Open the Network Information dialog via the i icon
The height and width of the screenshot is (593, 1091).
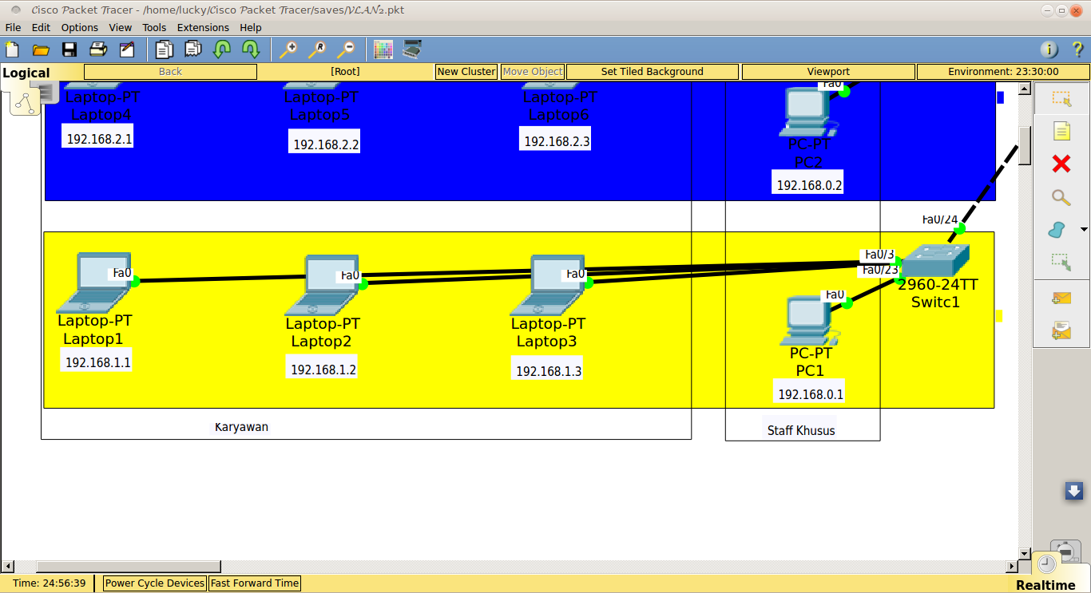pos(1049,48)
